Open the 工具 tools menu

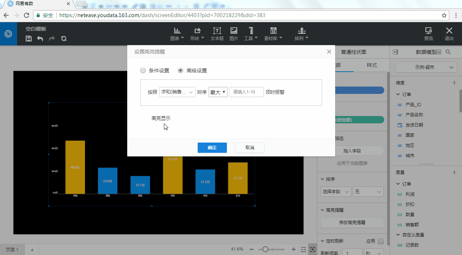[x=251, y=34]
